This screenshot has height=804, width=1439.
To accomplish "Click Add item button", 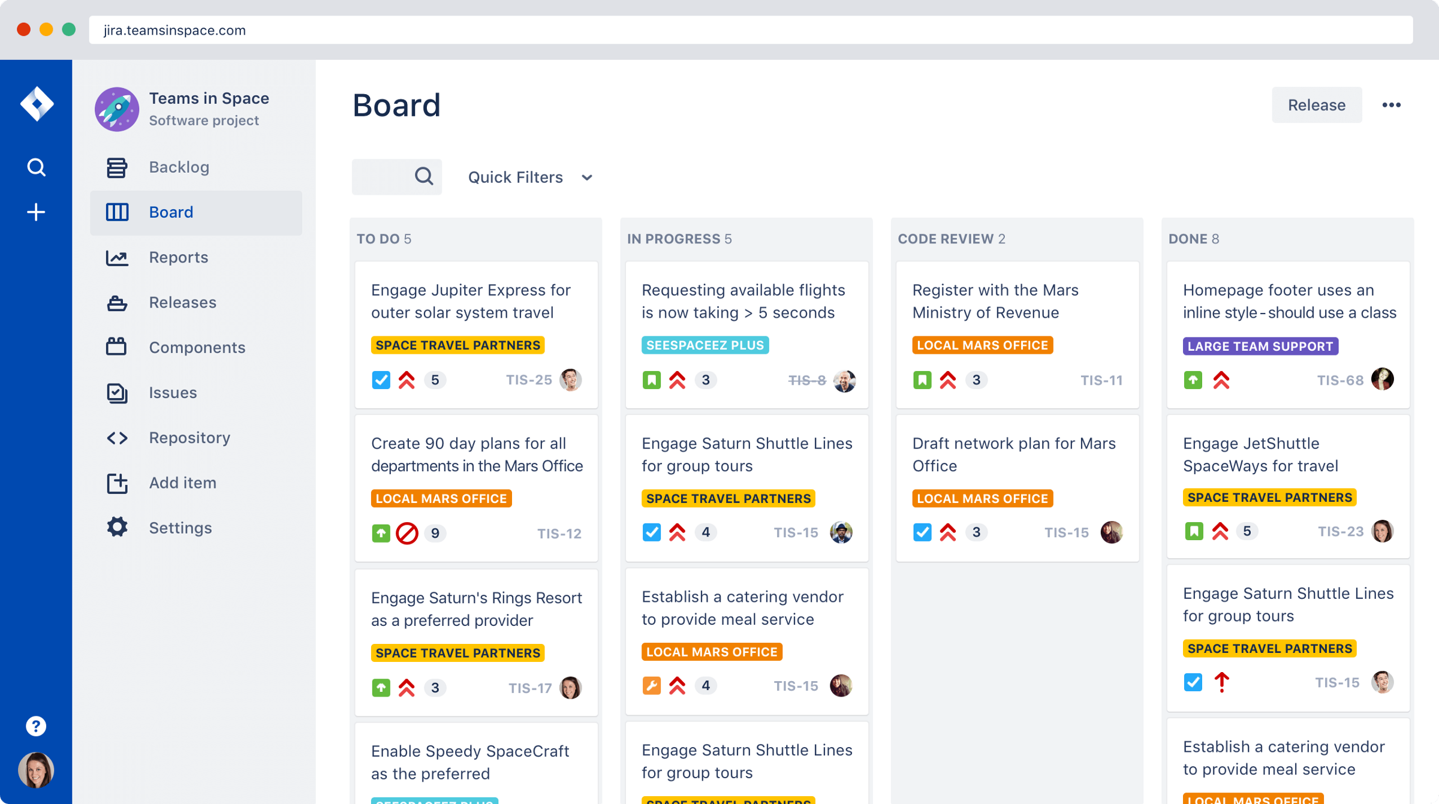I will click(181, 482).
